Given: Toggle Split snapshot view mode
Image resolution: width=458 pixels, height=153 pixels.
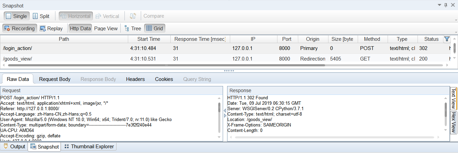Looking at the screenshot, I should pos(41,16).
